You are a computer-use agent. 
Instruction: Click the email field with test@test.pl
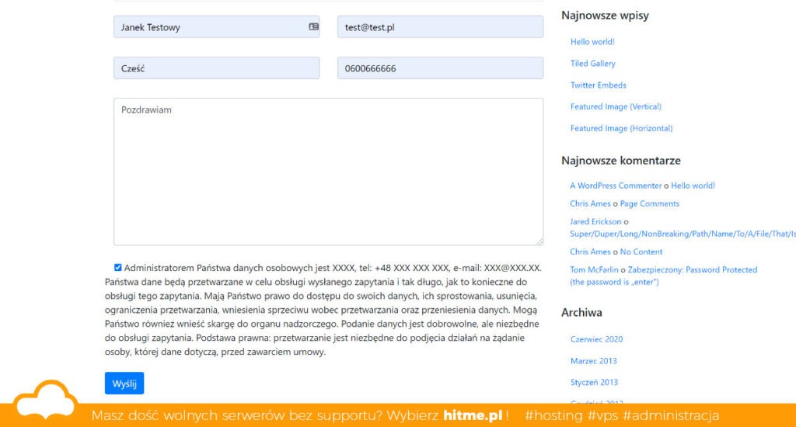439,27
